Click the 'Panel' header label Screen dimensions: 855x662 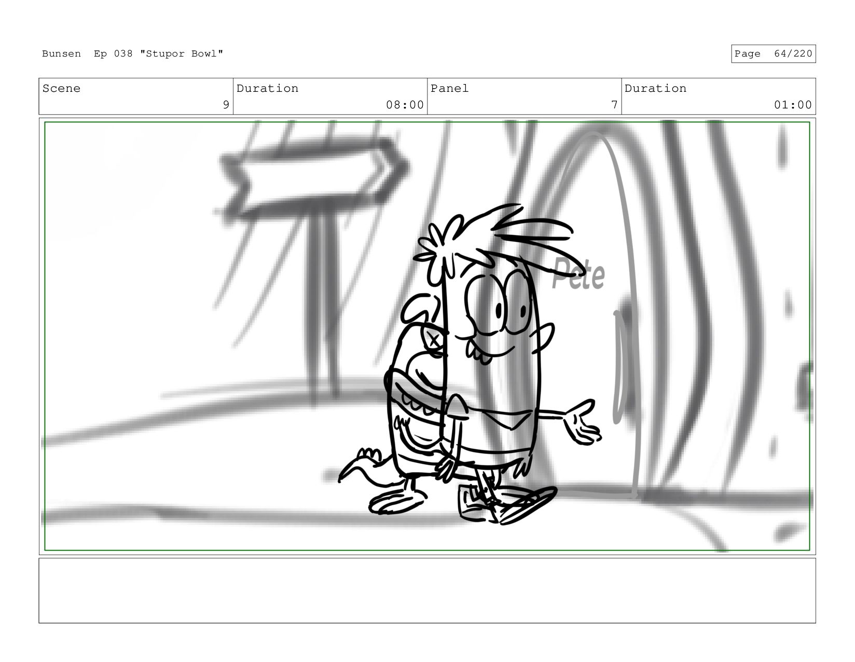click(x=449, y=89)
